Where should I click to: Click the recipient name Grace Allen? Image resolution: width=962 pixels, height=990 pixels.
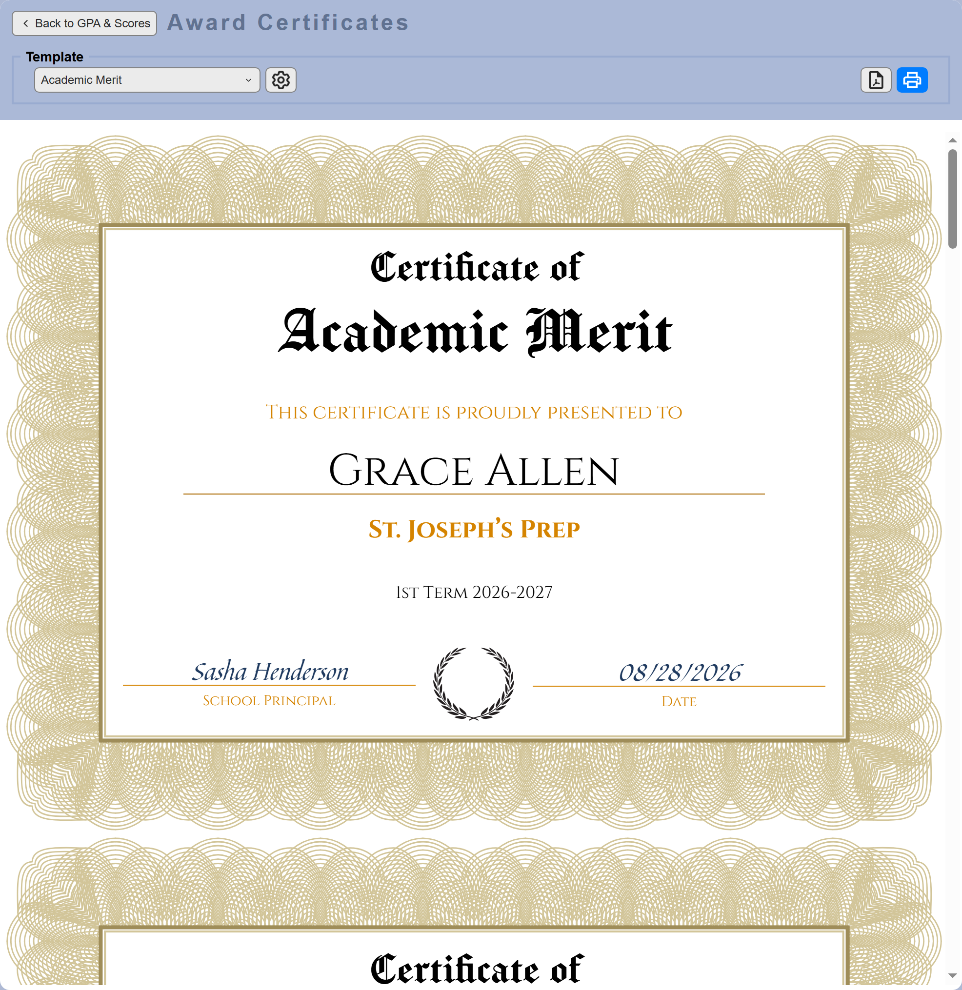(474, 470)
